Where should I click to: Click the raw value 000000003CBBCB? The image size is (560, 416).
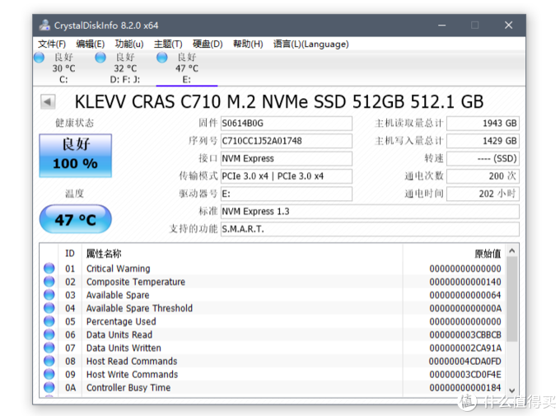[x=465, y=334]
